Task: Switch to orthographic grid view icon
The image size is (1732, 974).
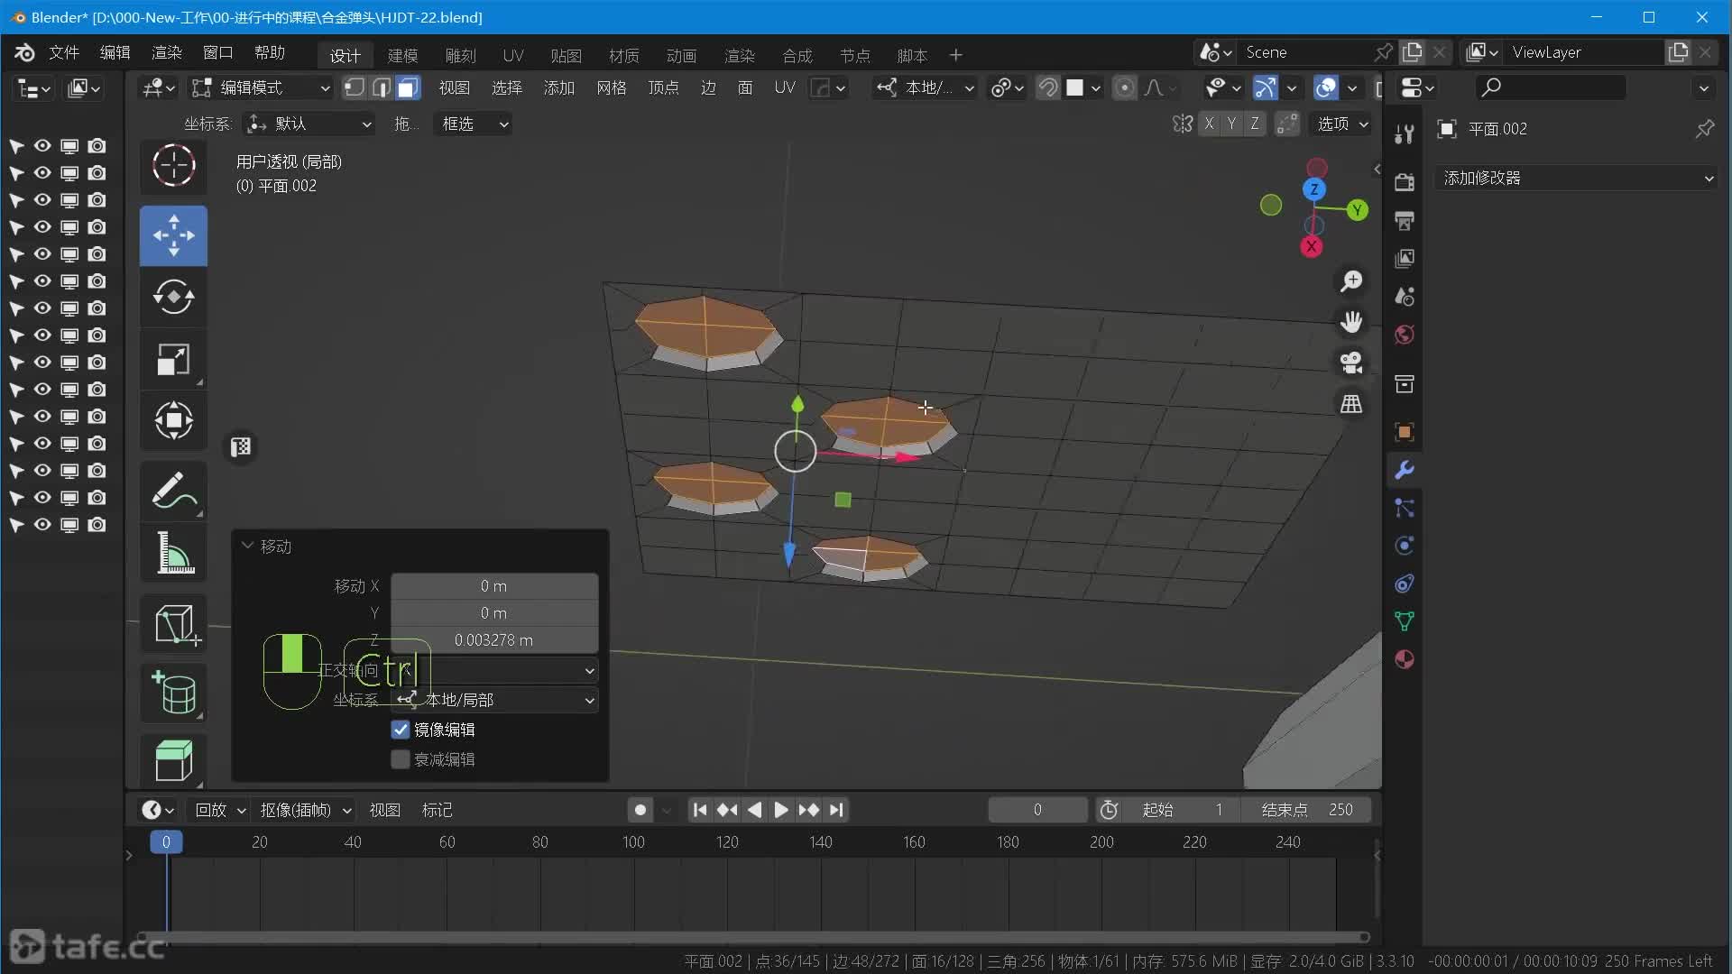Action: (x=1350, y=404)
